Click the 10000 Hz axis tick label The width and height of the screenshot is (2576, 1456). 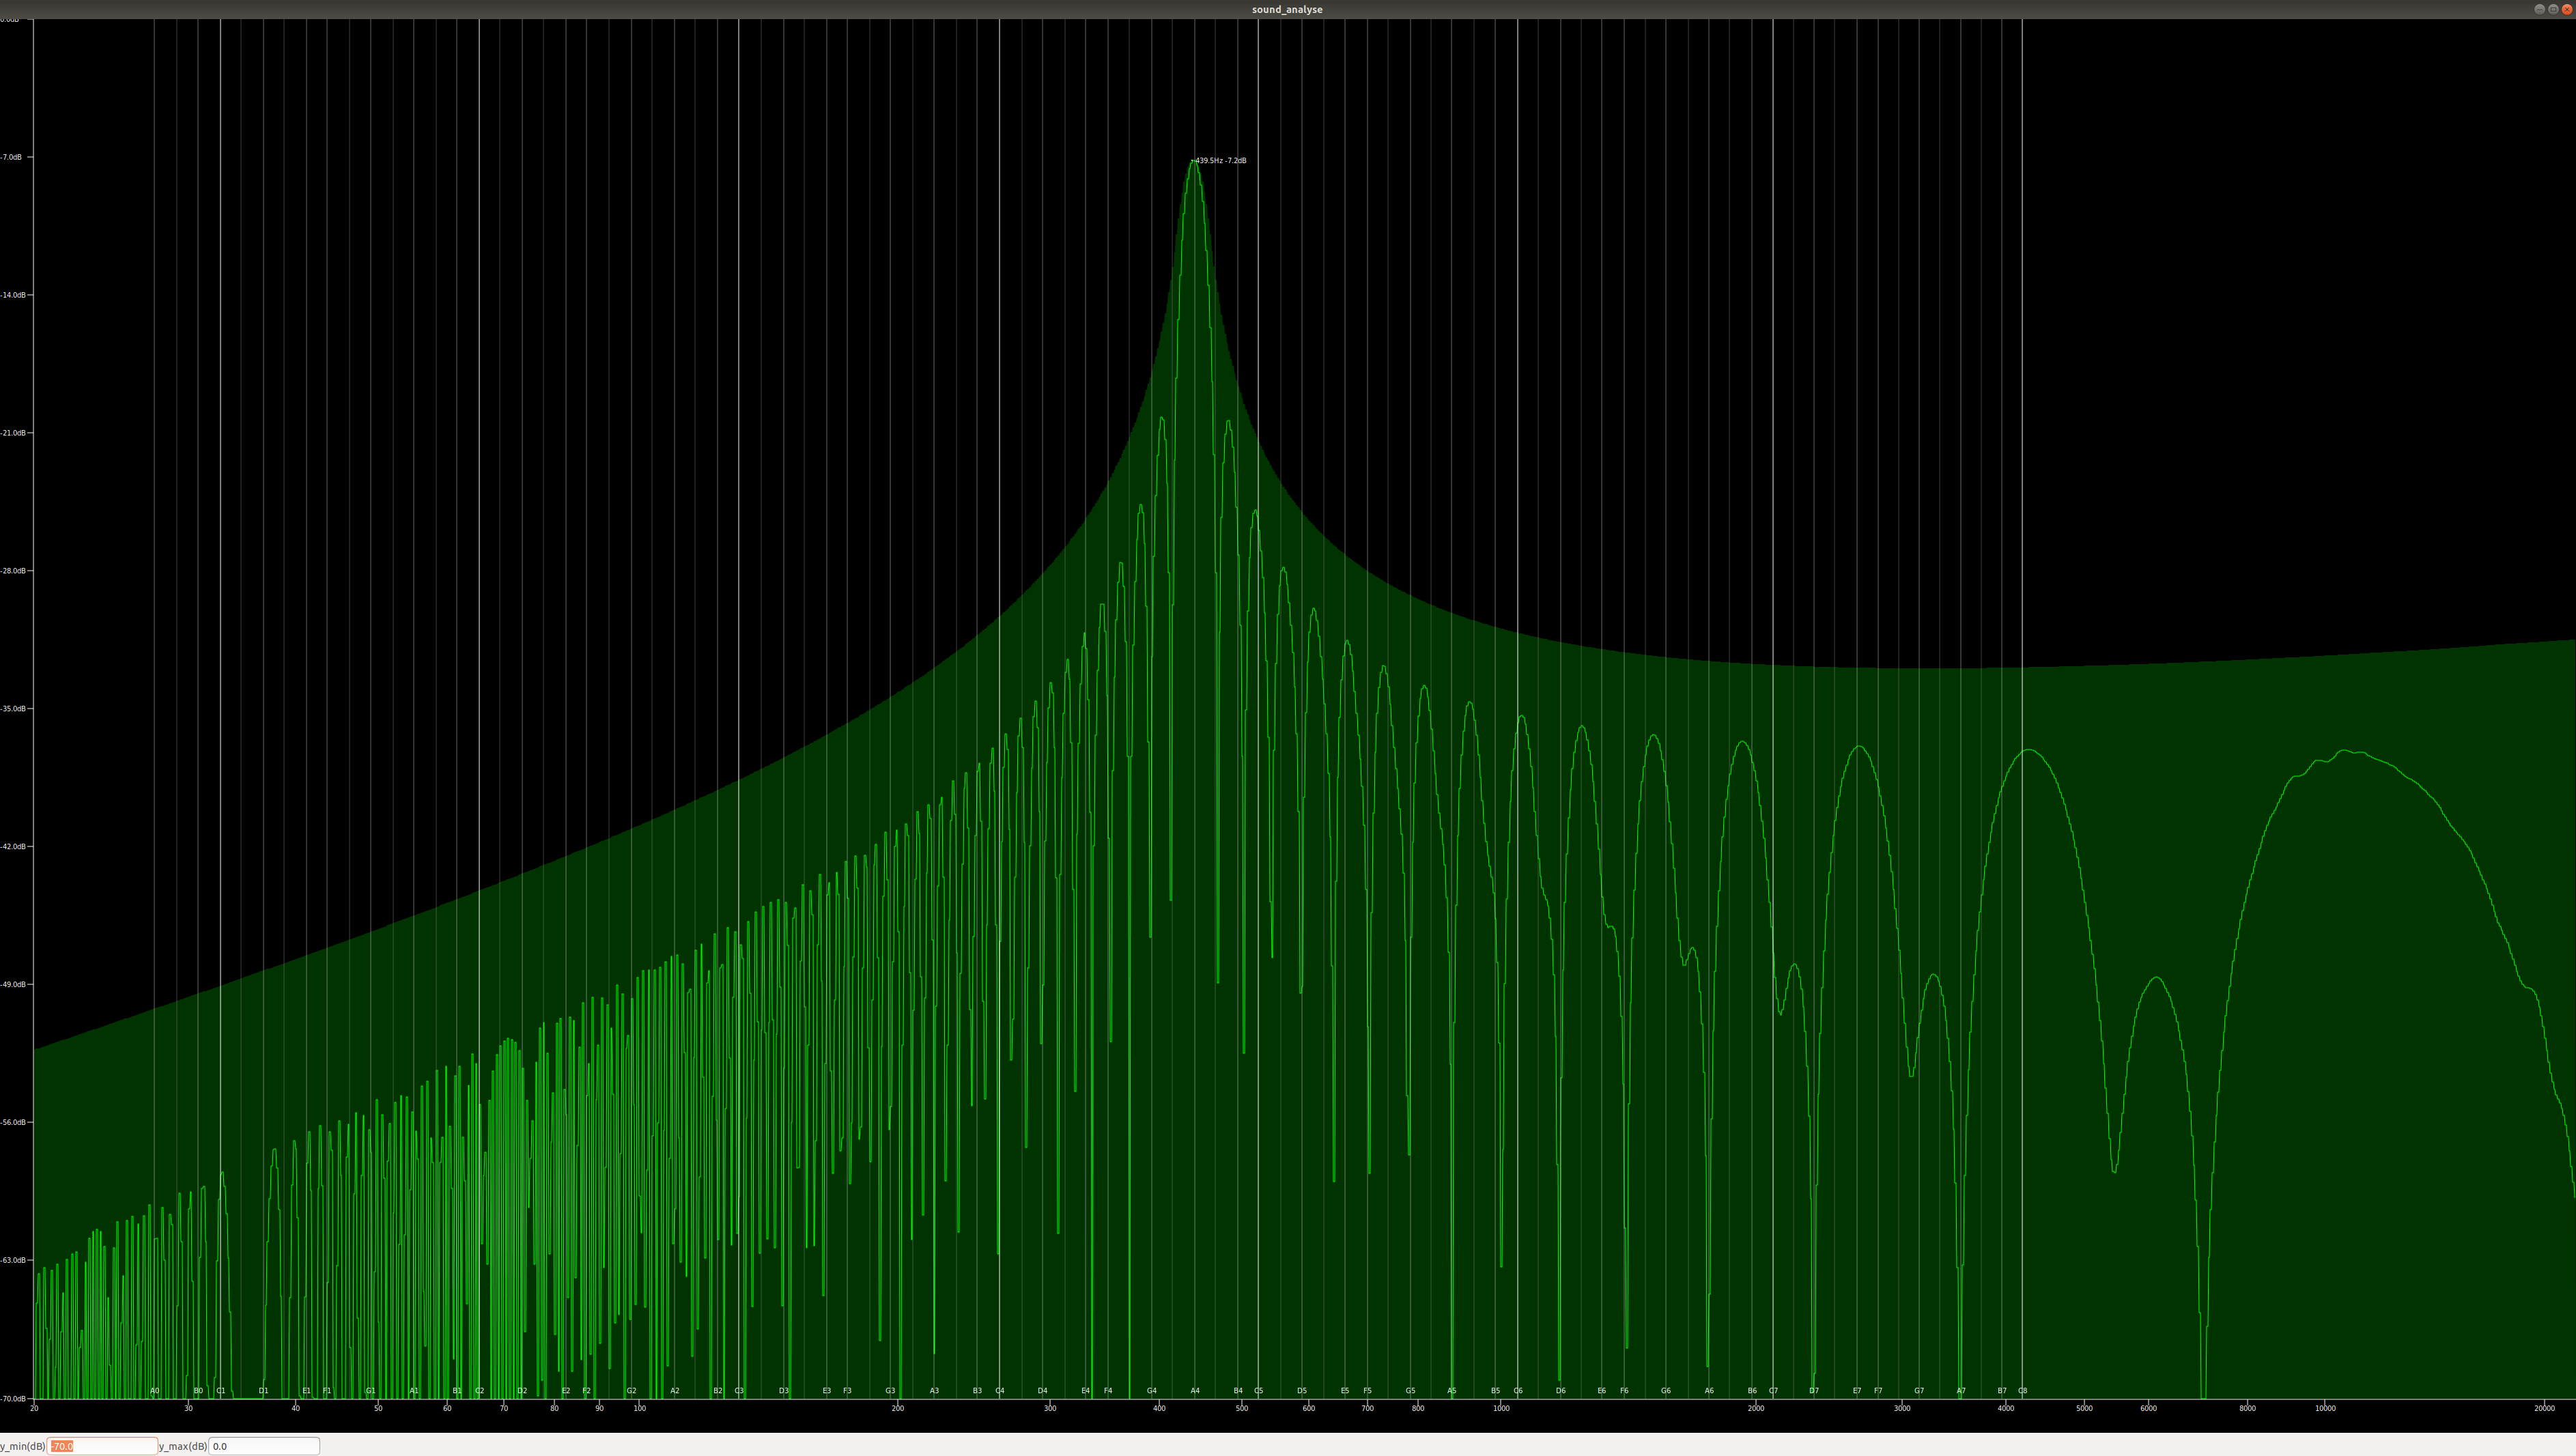pos(2325,1408)
